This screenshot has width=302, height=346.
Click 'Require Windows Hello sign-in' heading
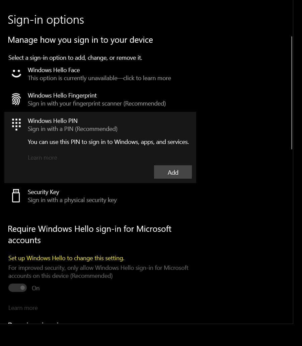pyautogui.click(x=90, y=234)
